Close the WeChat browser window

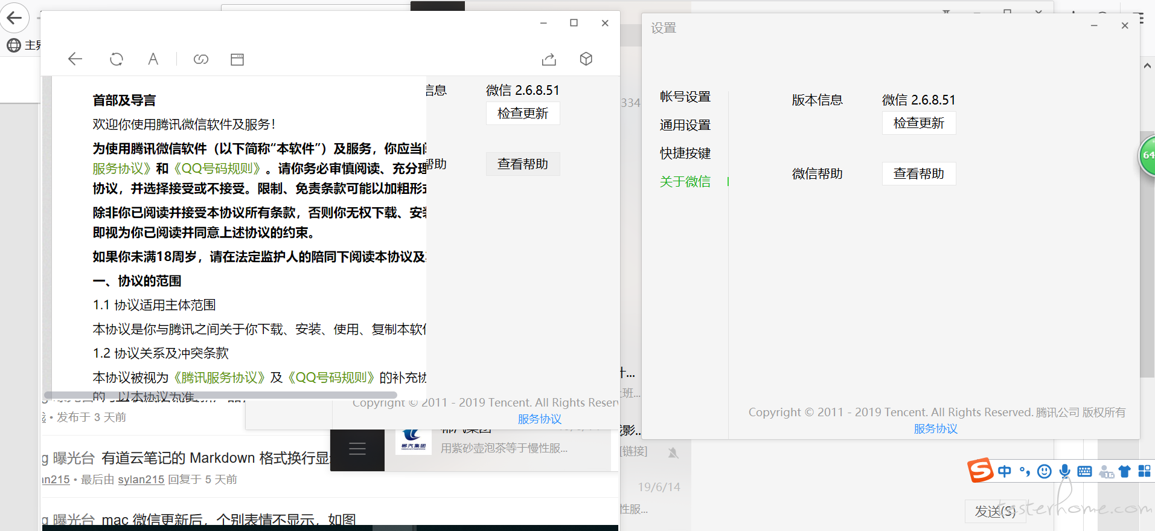[605, 23]
